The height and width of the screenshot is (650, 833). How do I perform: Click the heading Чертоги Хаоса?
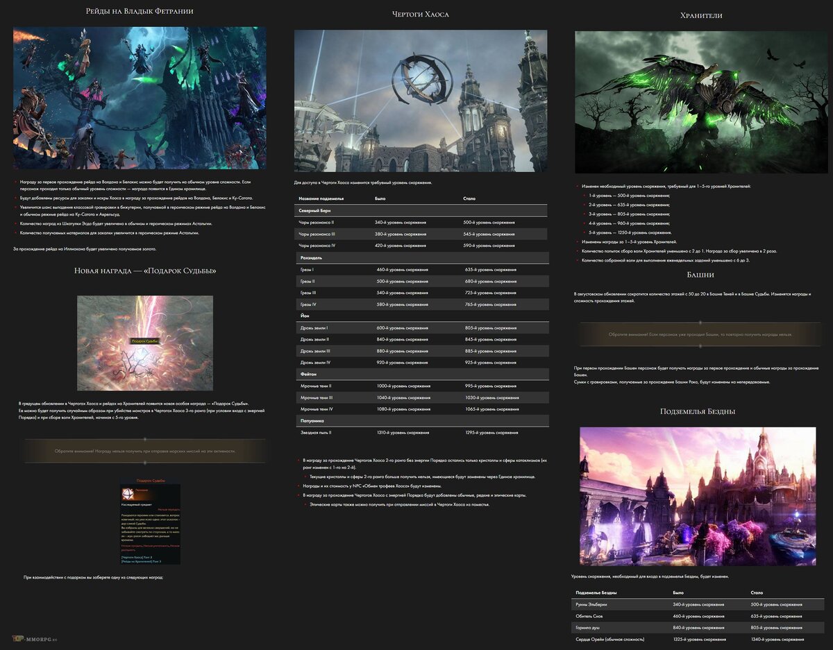click(421, 14)
